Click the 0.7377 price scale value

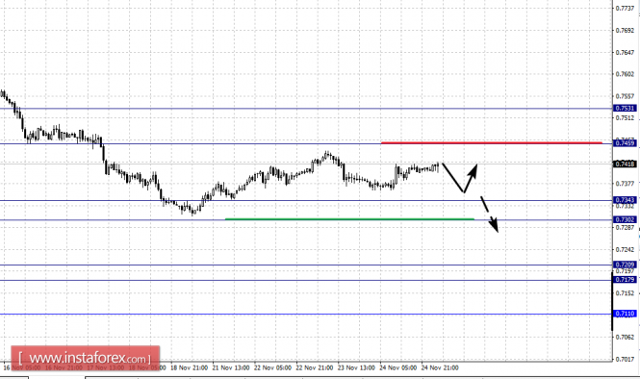tap(625, 184)
